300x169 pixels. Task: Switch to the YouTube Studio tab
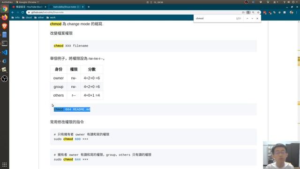[29, 7]
